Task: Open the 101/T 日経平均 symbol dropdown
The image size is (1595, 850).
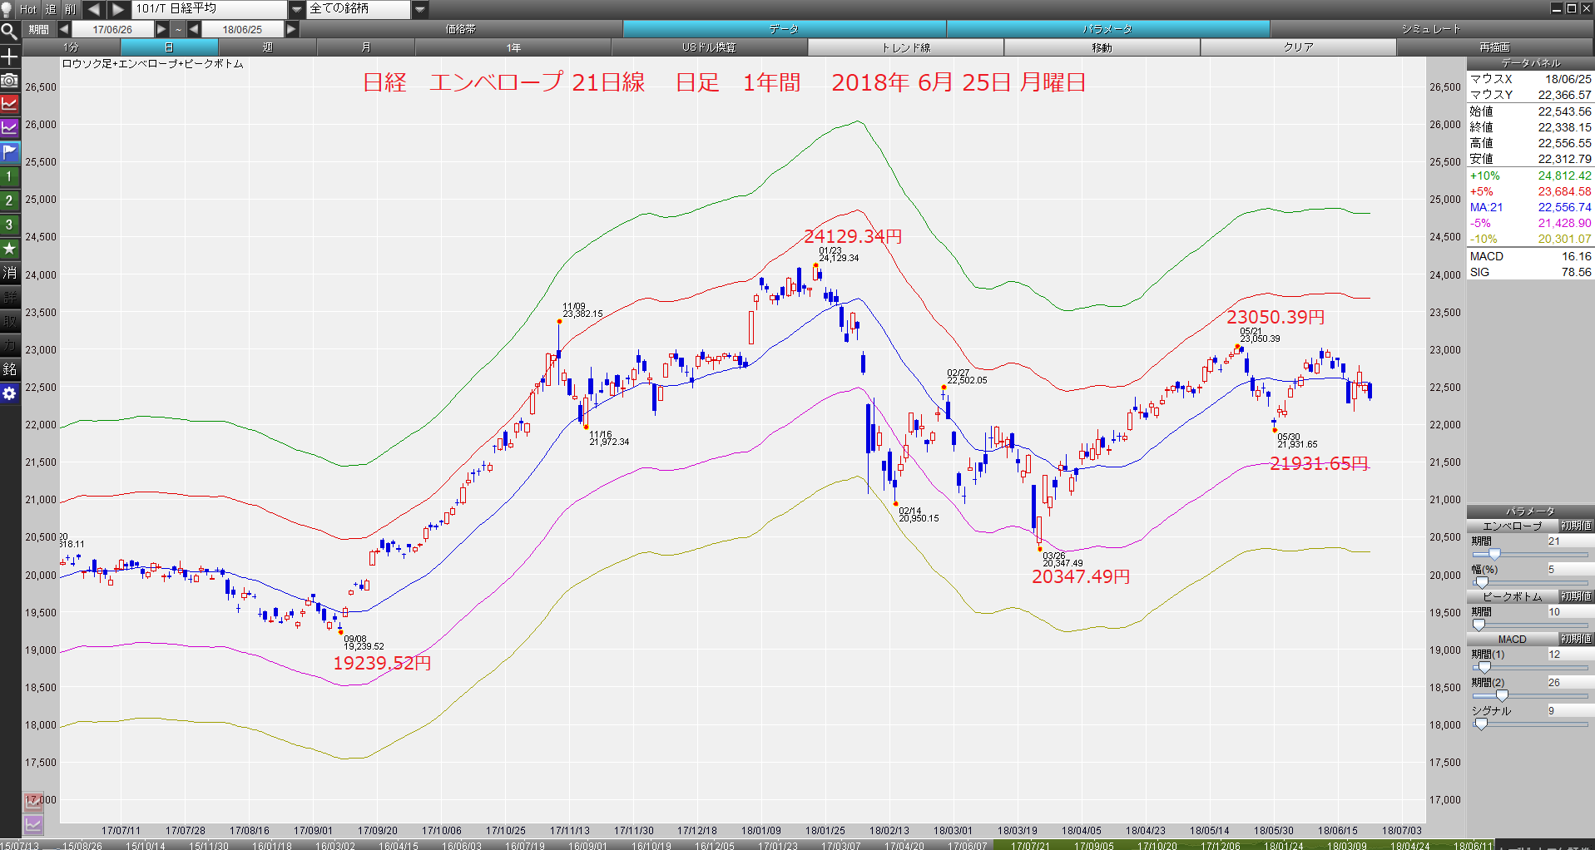Action: click(x=297, y=9)
